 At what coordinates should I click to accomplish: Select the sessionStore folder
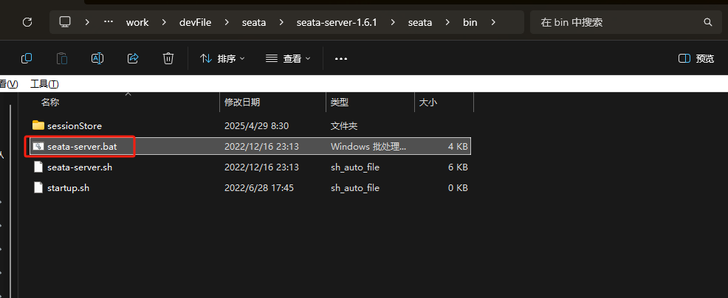(74, 126)
